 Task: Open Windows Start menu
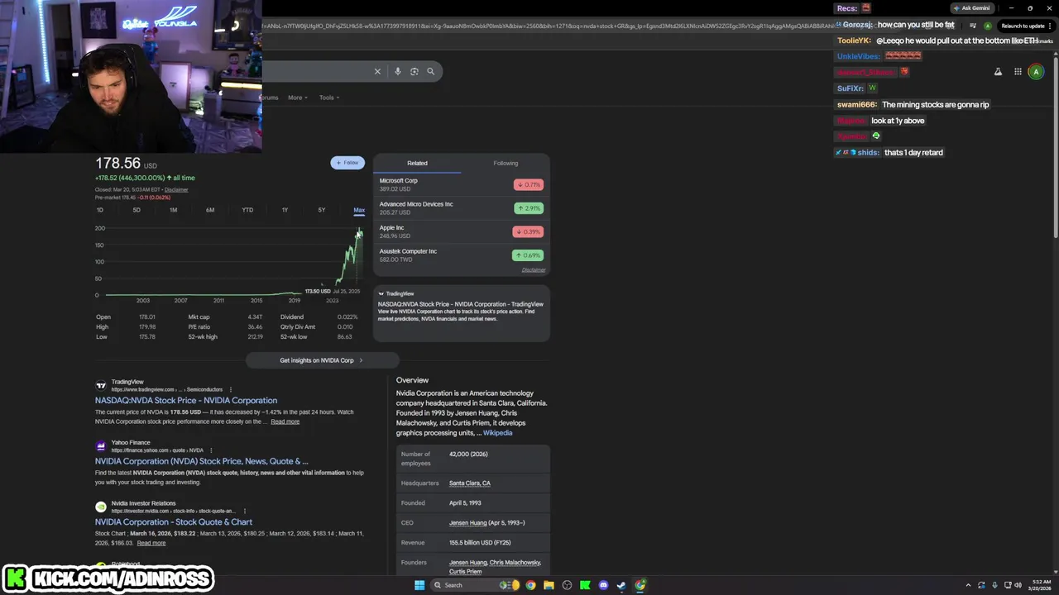pyautogui.click(x=419, y=585)
